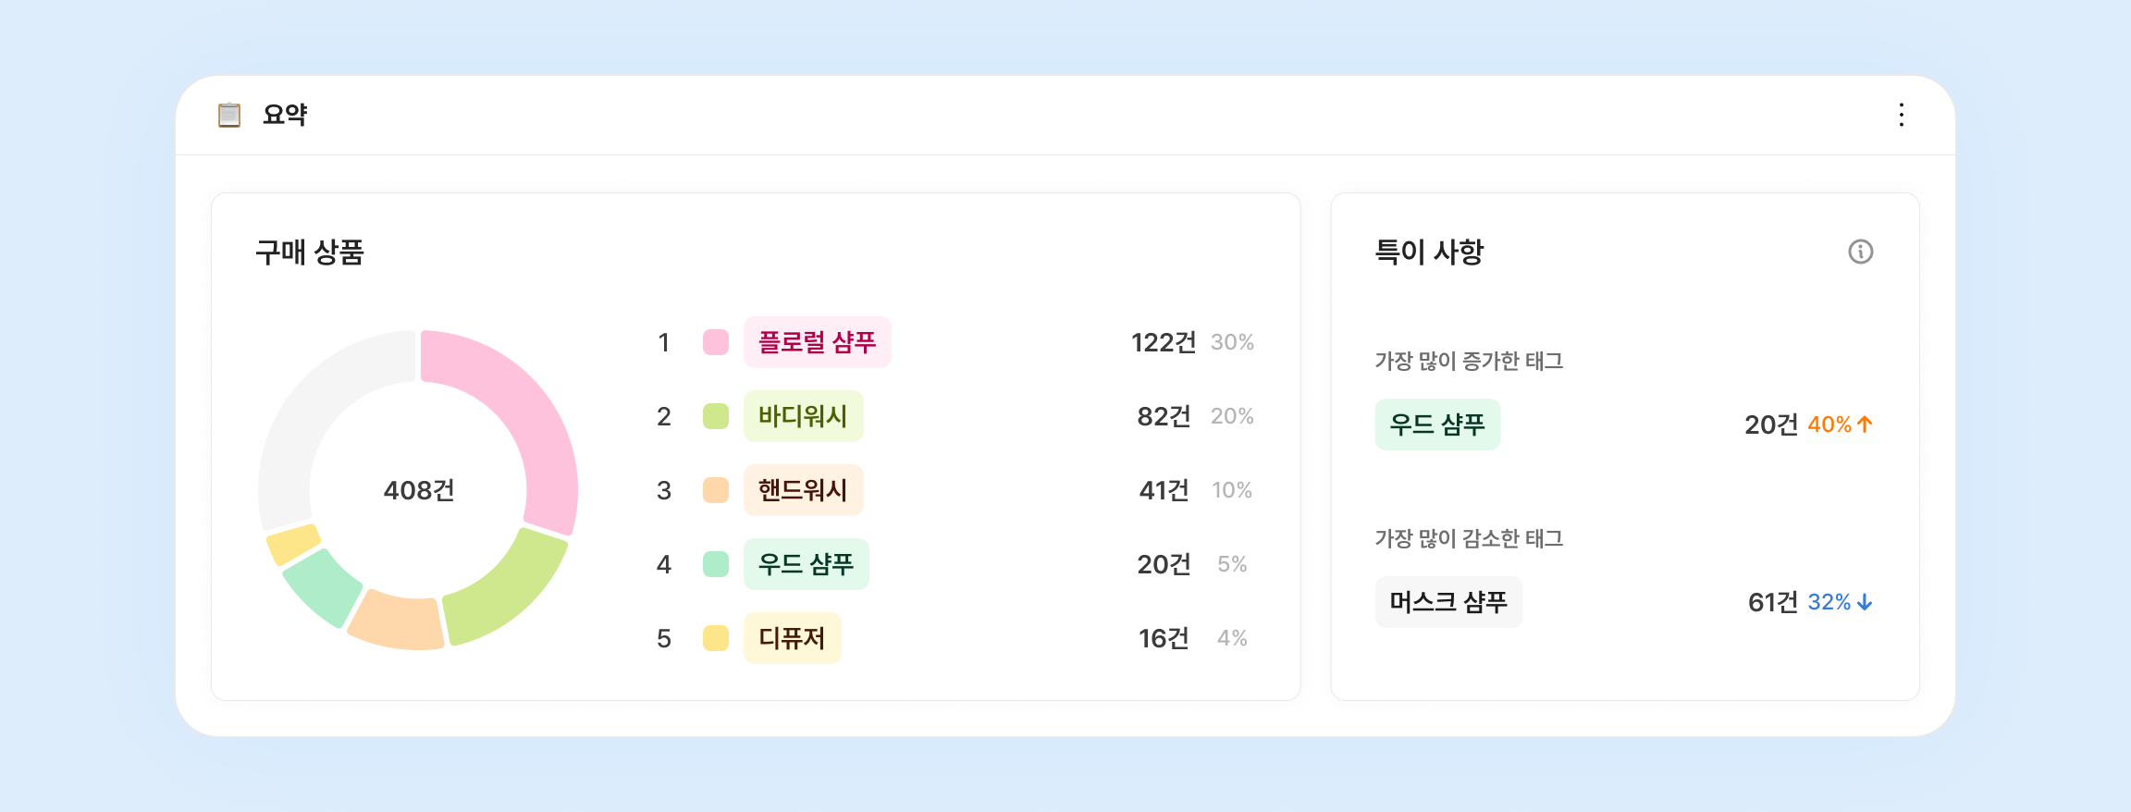This screenshot has width=2131, height=812.
Task: Click the peach swatch next to 핸드워시
Action: [716, 490]
